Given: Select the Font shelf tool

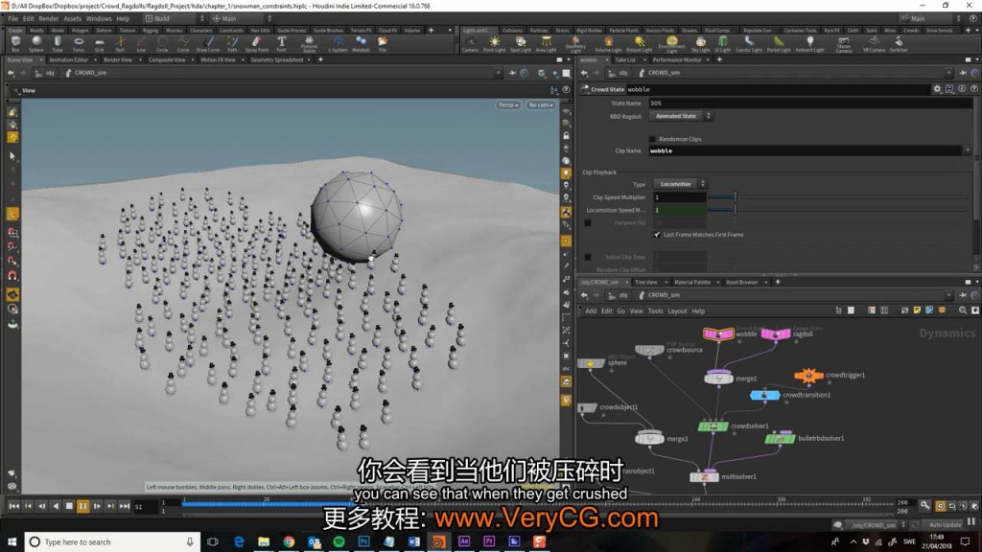Looking at the screenshot, I should (x=281, y=44).
